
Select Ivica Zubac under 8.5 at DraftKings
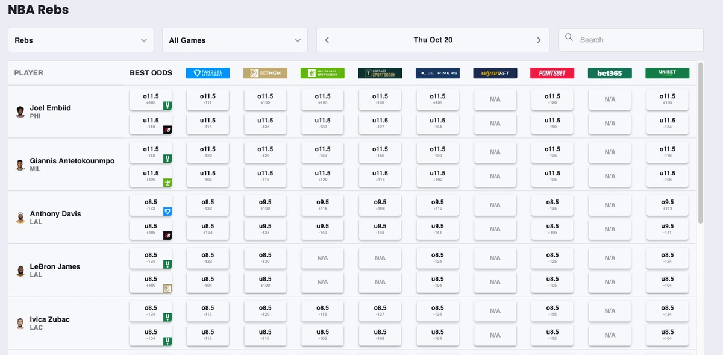[322, 335]
